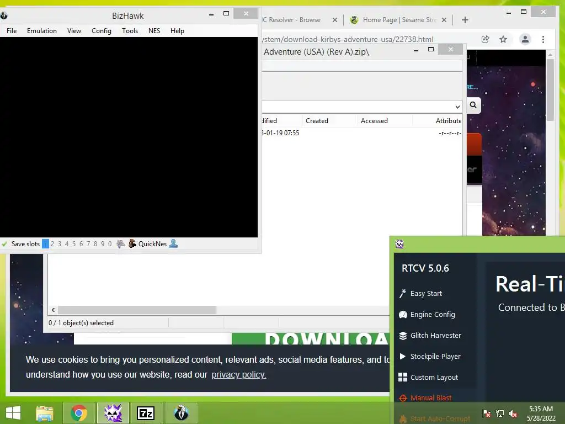Open a new Chrome tab

click(465, 20)
